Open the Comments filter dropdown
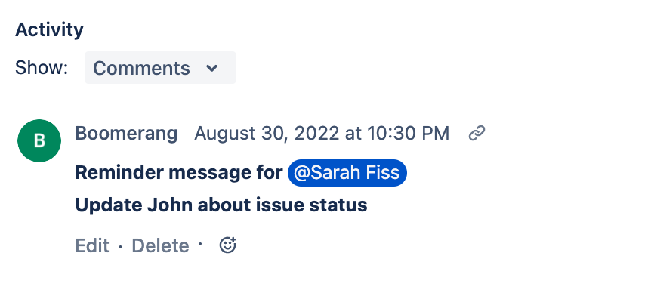The width and height of the screenshot is (654, 287). coord(160,67)
